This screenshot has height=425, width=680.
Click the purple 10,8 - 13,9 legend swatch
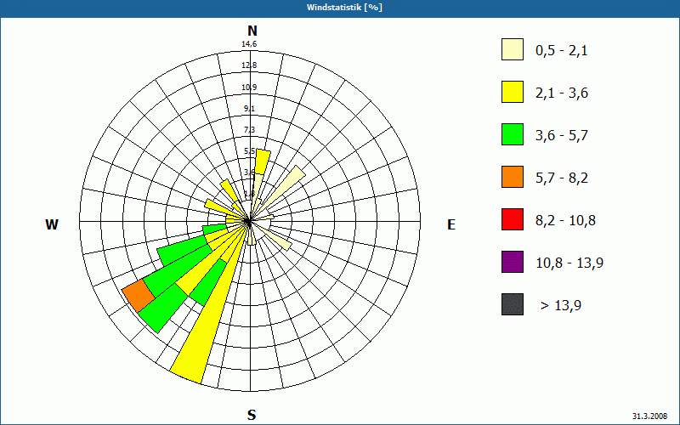[x=513, y=262]
